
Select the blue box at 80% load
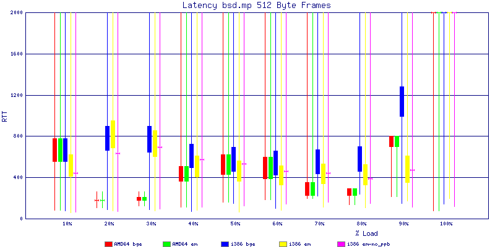[359, 159]
